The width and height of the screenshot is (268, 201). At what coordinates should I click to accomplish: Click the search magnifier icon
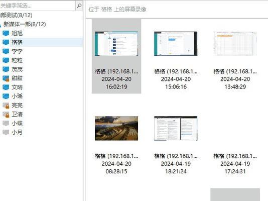pyautogui.click(x=79, y=6)
